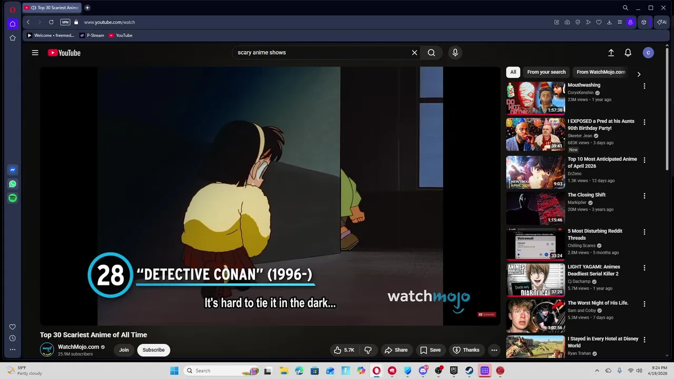The width and height of the screenshot is (674, 379).
Task: Select the Top 30 Scariest Anime tab
Action: [52, 8]
